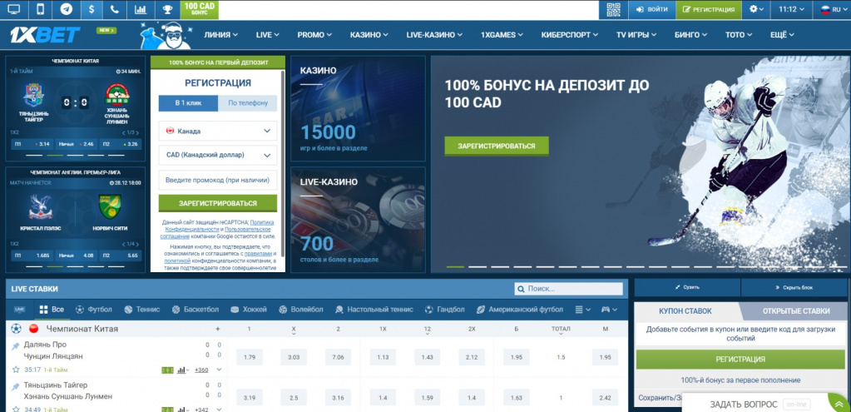Open the CAD currency dropdown
Screen dimensions: 851x412
tap(218, 155)
